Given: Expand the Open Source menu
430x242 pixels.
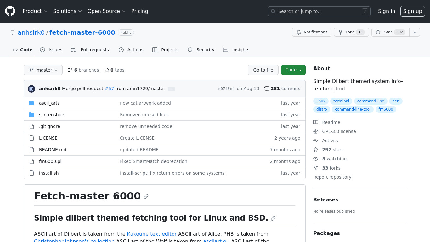Looking at the screenshot, I should tap(106, 11).
